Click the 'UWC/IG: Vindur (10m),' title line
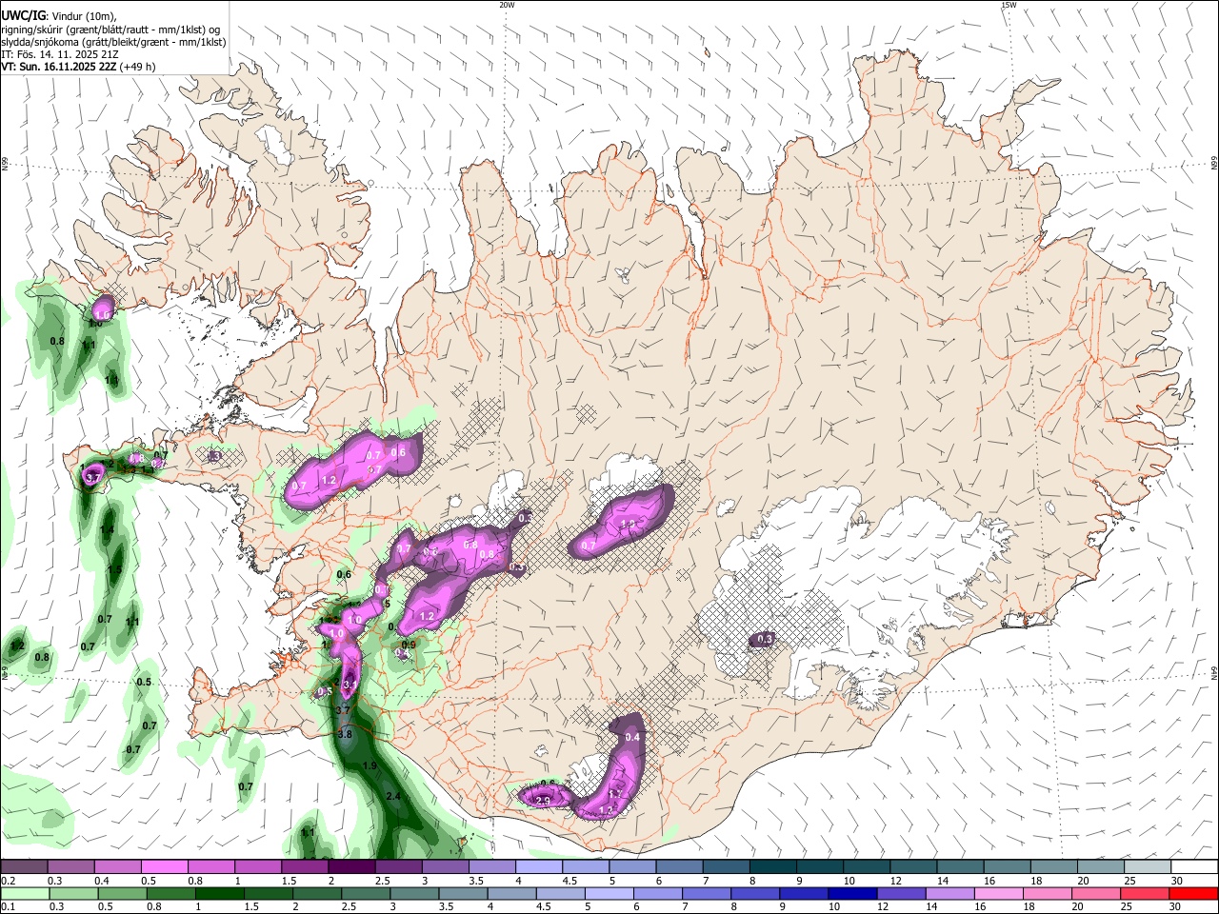Screen dimensions: 1219x914 [x=59, y=16]
